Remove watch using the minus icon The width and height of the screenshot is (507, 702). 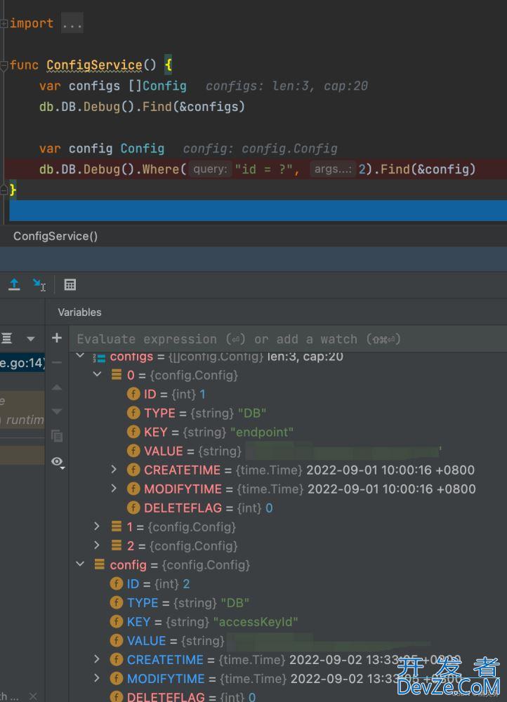[57, 362]
